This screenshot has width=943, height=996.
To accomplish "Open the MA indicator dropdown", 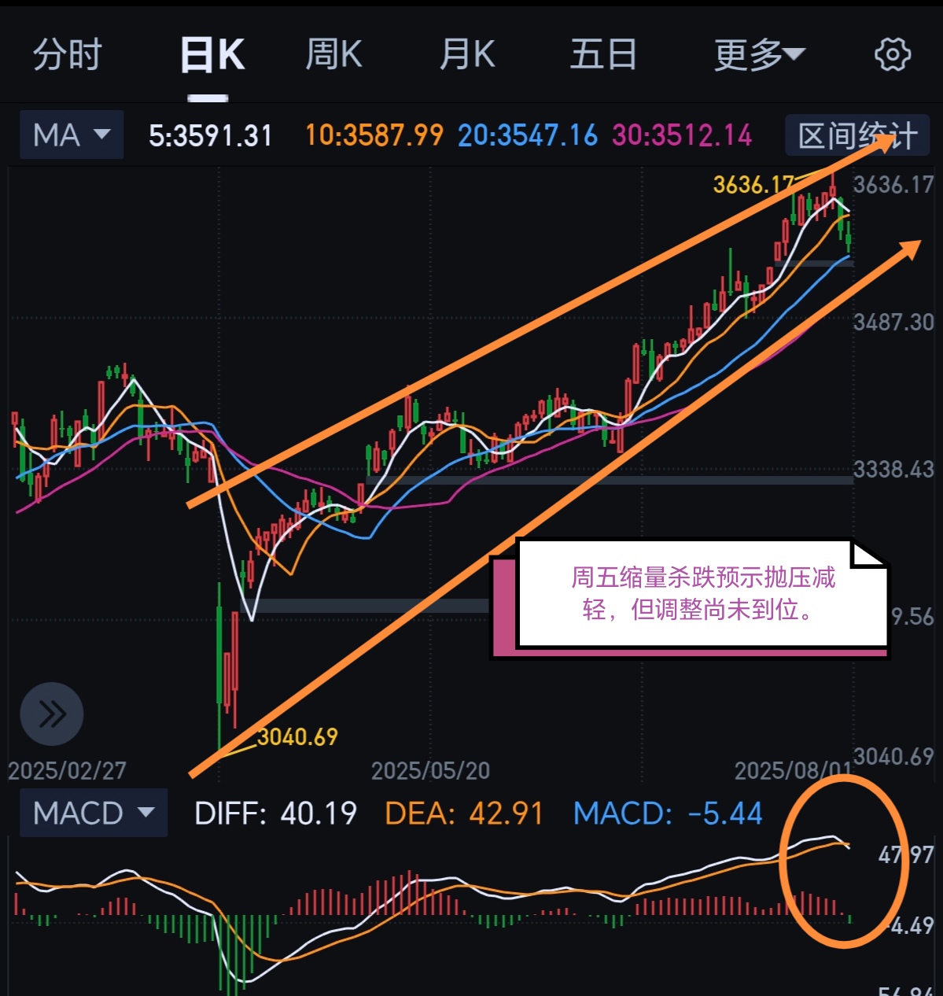I will (x=72, y=135).
